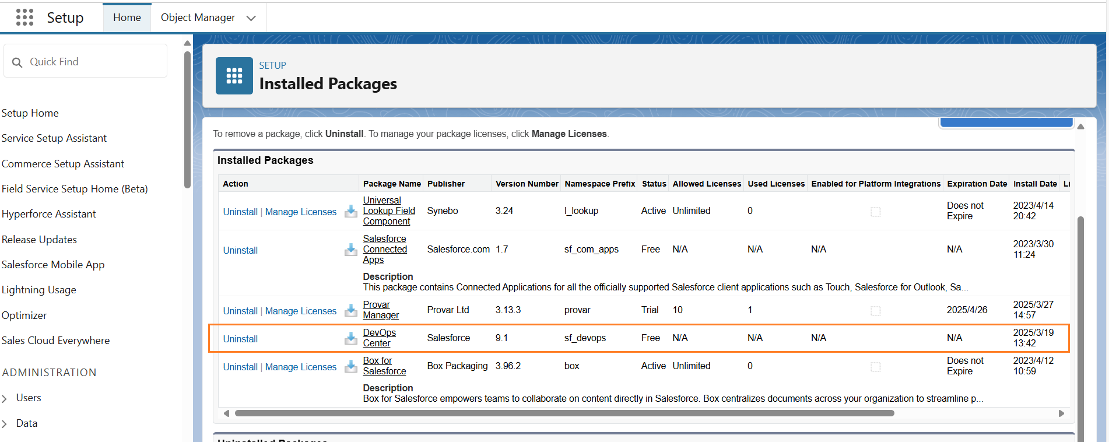This screenshot has width=1109, height=442.
Task: Switch to the Object Manager tab
Action: (198, 17)
